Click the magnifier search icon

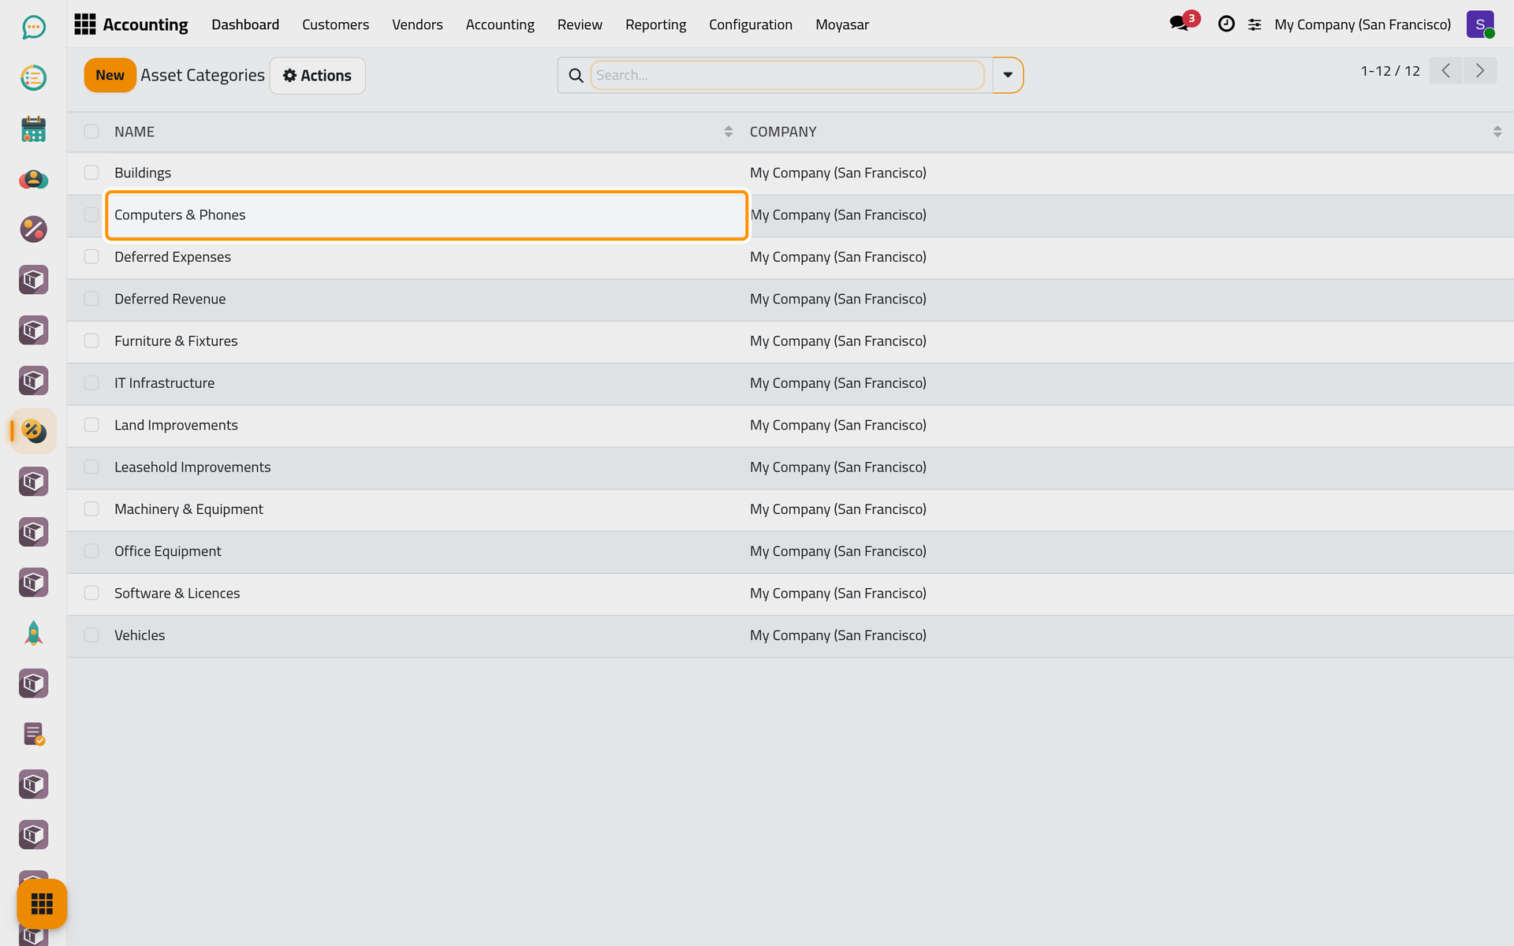(576, 76)
